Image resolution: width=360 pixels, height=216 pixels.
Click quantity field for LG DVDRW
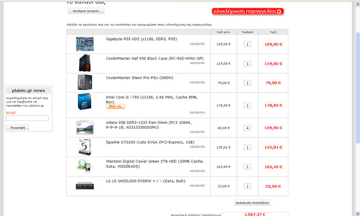pyautogui.click(x=247, y=186)
